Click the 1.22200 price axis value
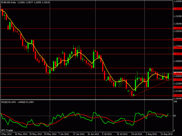Image resolution: width=182 pixels, height=136 pixels. [178, 84]
